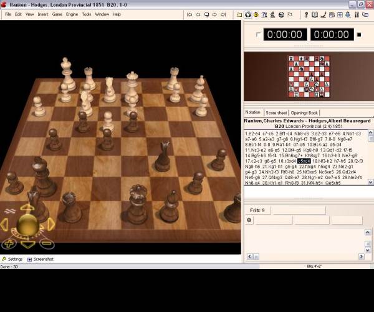
Task: Open the Tools menu
Action: [87, 14]
